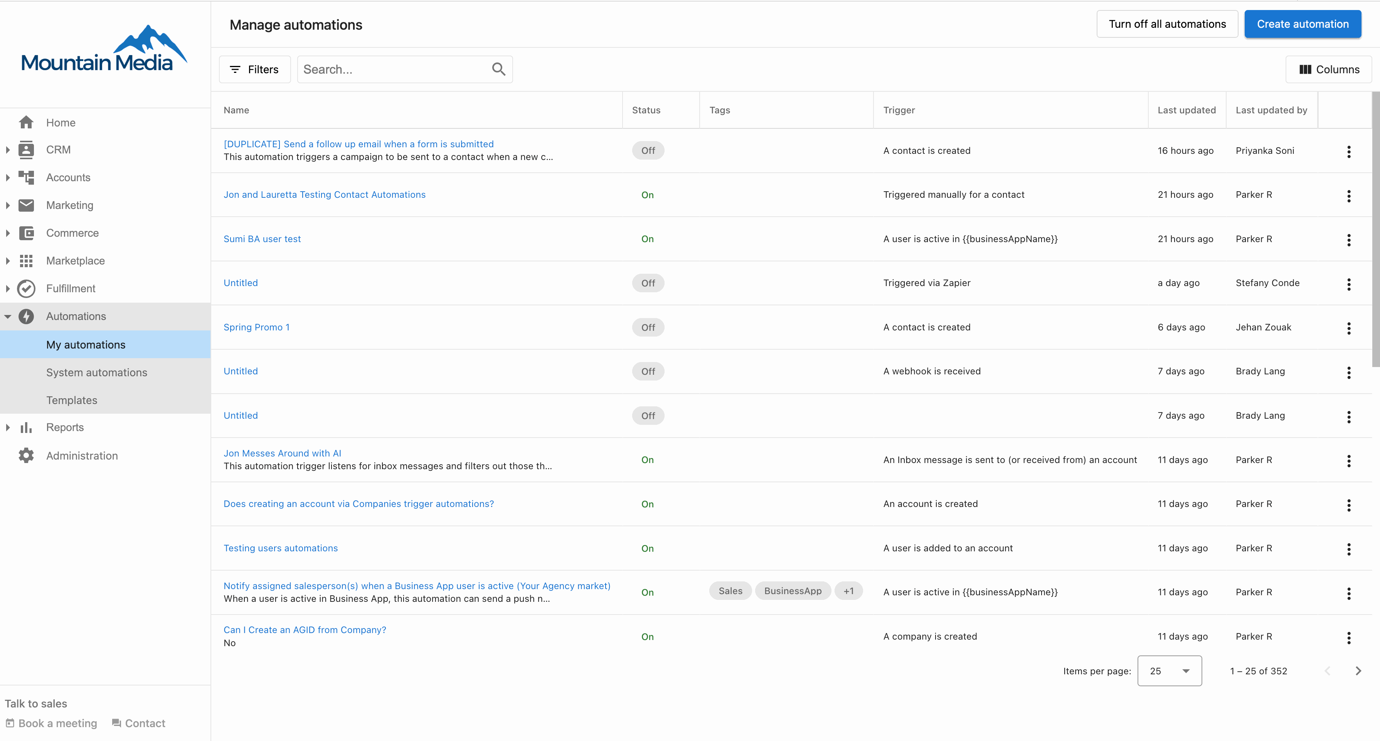
Task: Toggle Off status of Spring Promo 1
Action: [x=648, y=327]
